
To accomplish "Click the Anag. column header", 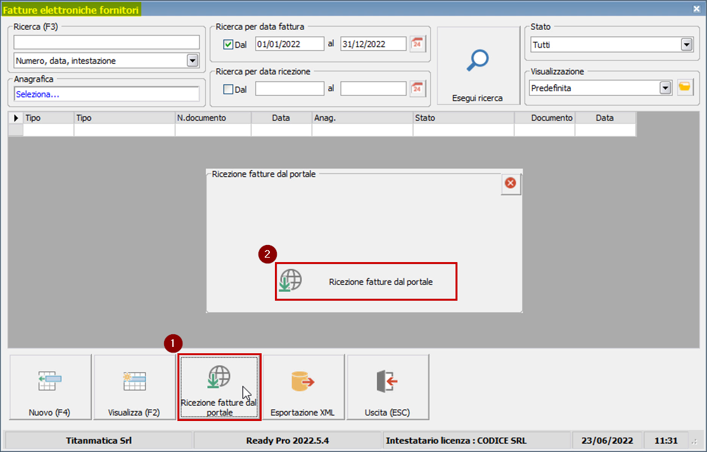I will tap(362, 118).
